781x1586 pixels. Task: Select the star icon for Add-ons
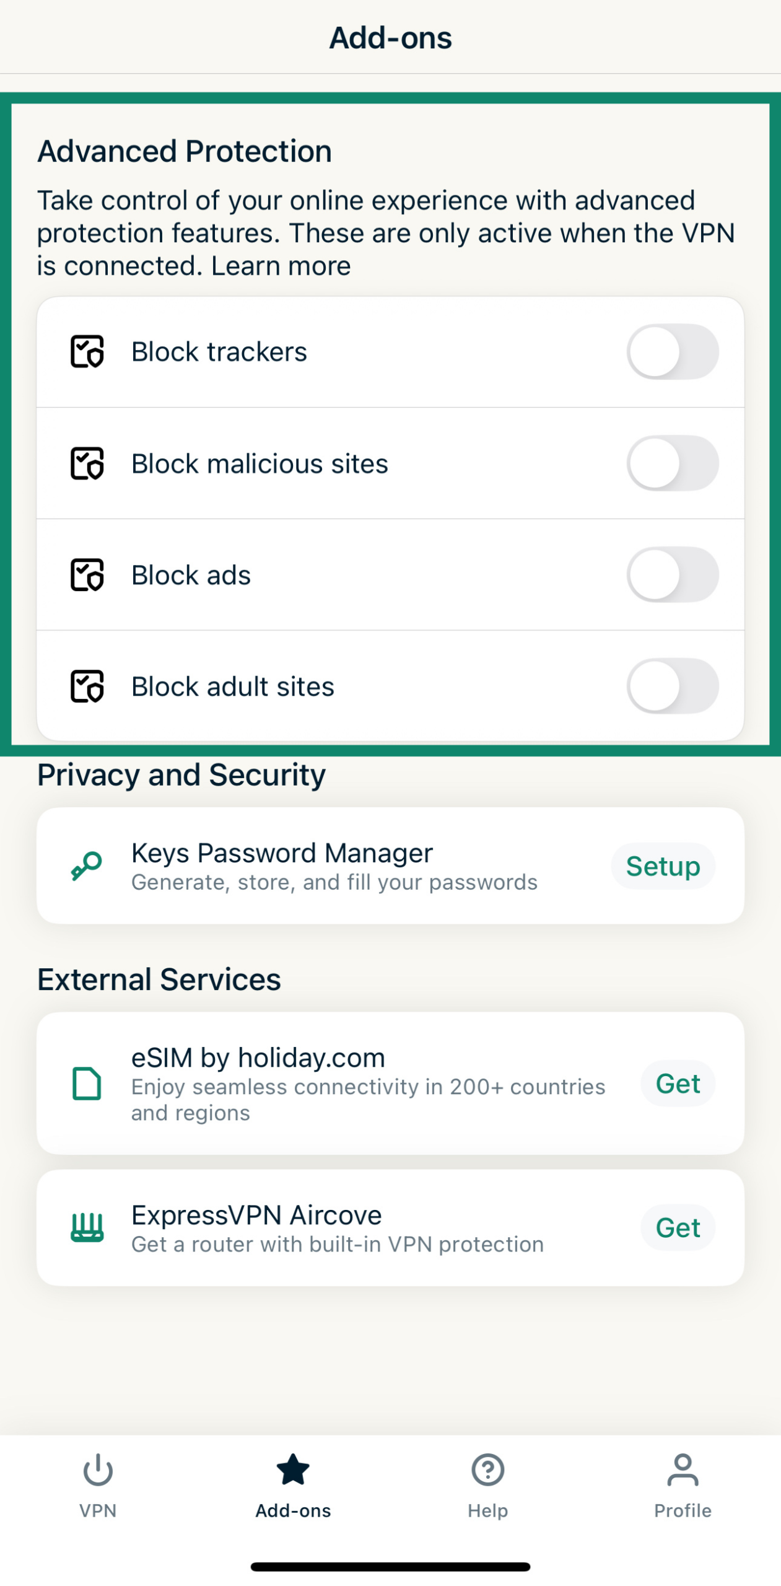click(292, 1468)
